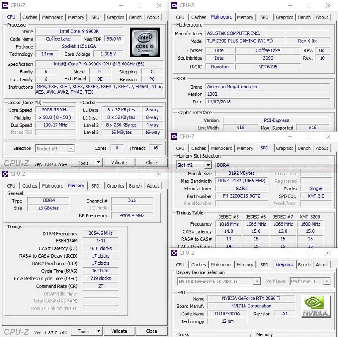Viewport: 338px width, 337px height.
Task: Click the Close button in the Memory window
Action: coord(152,331)
